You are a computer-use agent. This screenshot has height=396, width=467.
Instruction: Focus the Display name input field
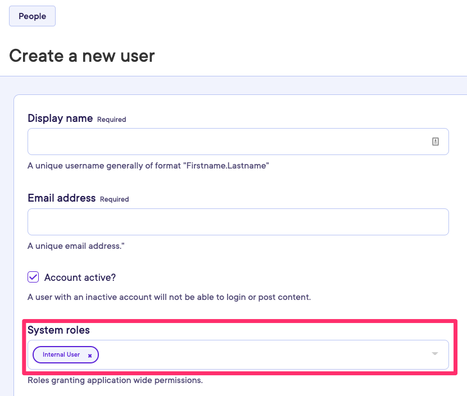tap(225, 142)
